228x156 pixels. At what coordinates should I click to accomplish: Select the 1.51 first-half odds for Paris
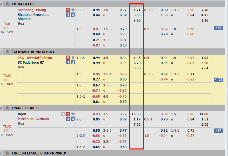click(x=205, y=119)
